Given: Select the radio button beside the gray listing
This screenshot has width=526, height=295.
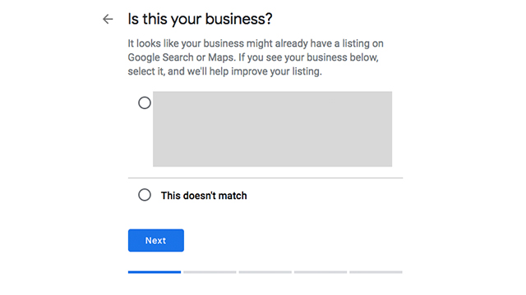Looking at the screenshot, I should [x=145, y=102].
